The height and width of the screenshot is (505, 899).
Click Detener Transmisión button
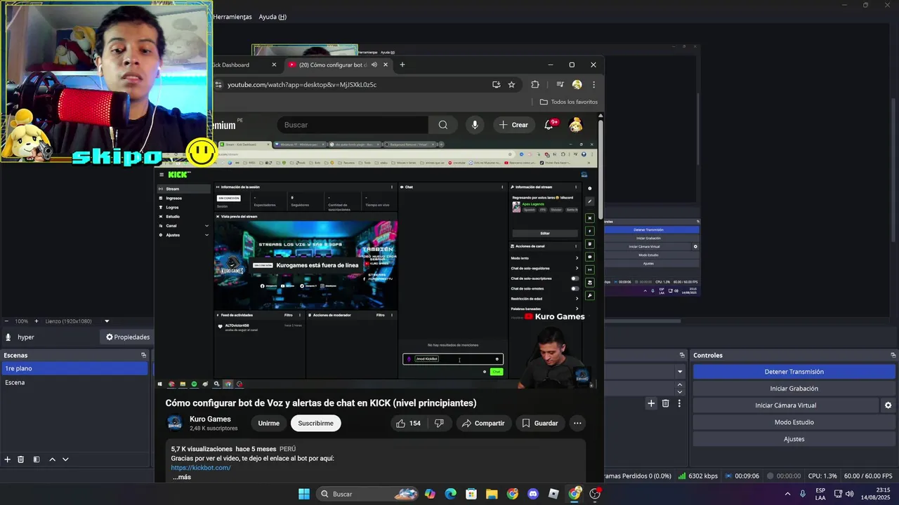coord(794,372)
